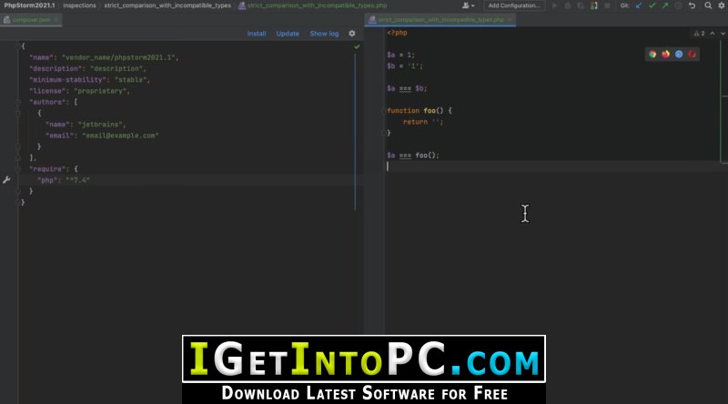Click green checkmark inspection status in composer.json
Viewport: 728px width, 404px height.
[x=357, y=46]
